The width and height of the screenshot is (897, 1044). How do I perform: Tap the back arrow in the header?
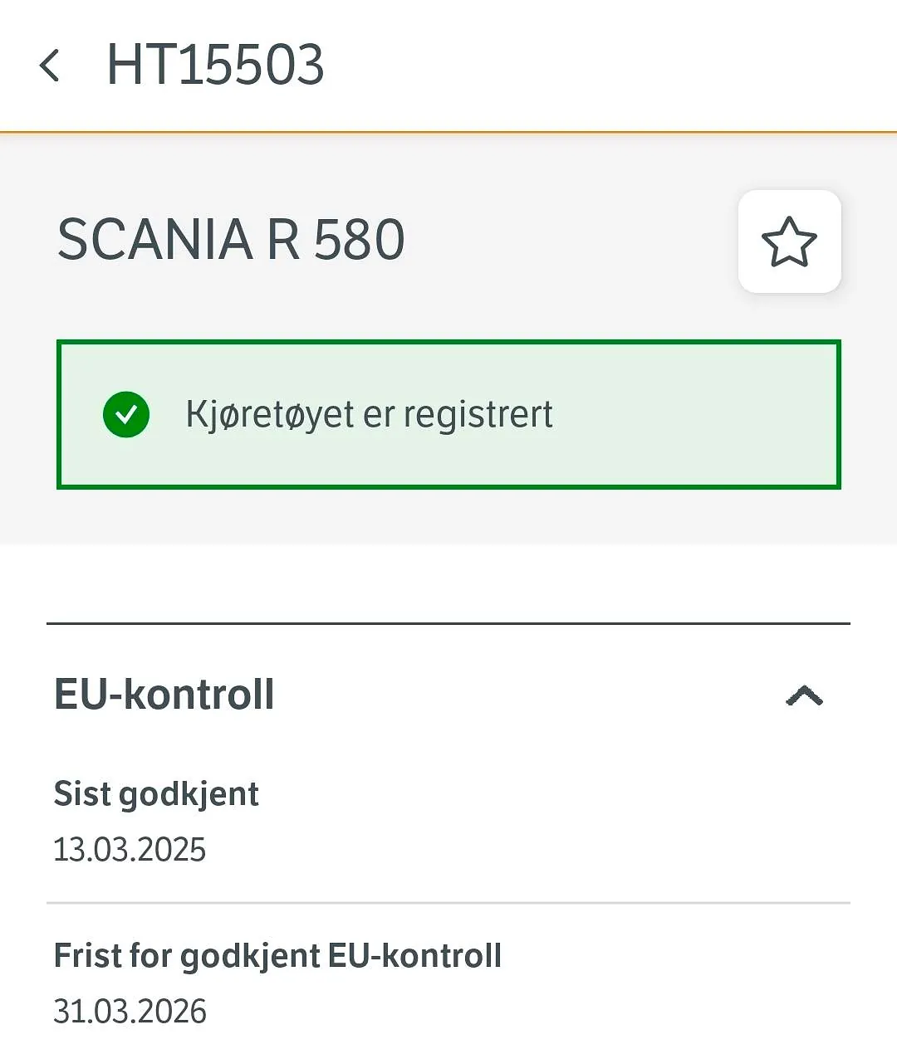pyautogui.click(x=50, y=66)
